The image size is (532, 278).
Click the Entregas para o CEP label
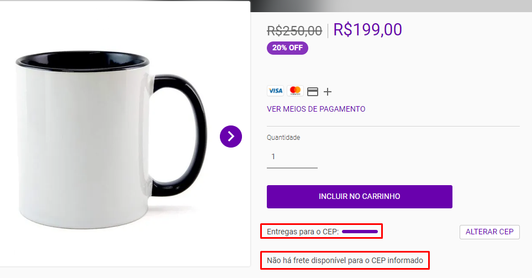click(x=302, y=231)
